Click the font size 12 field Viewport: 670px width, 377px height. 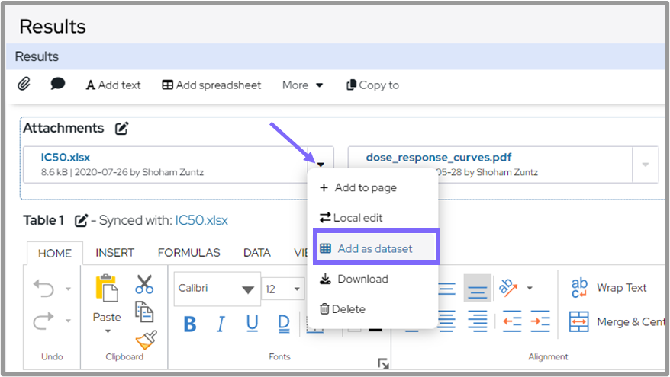point(274,289)
